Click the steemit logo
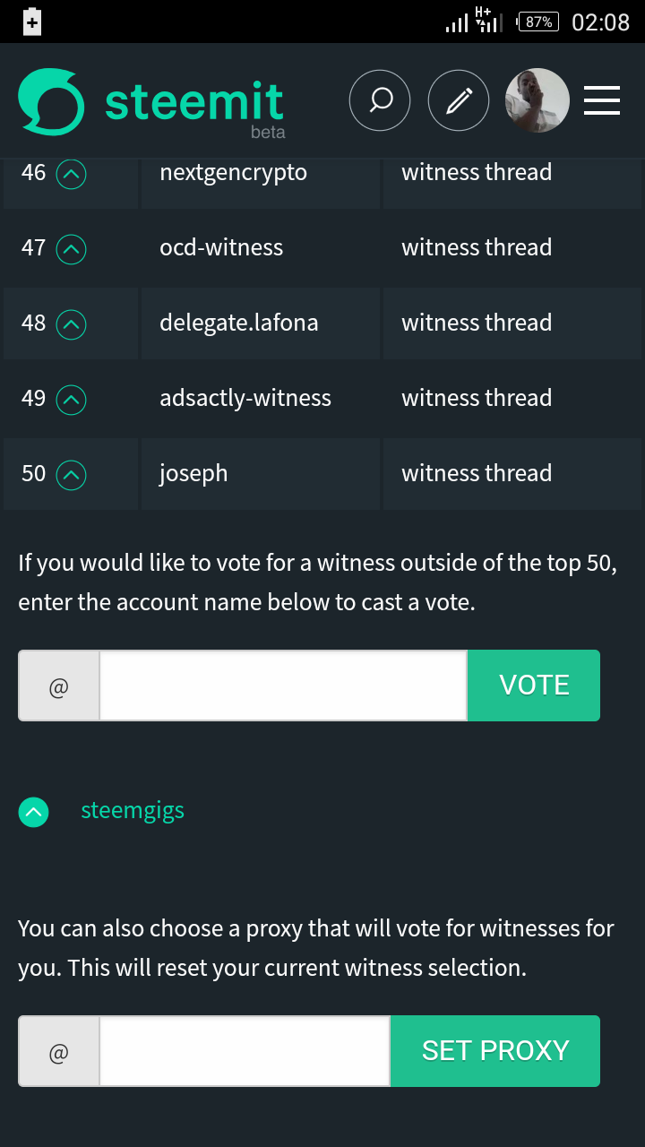The image size is (645, 1147). coord(152,103)
